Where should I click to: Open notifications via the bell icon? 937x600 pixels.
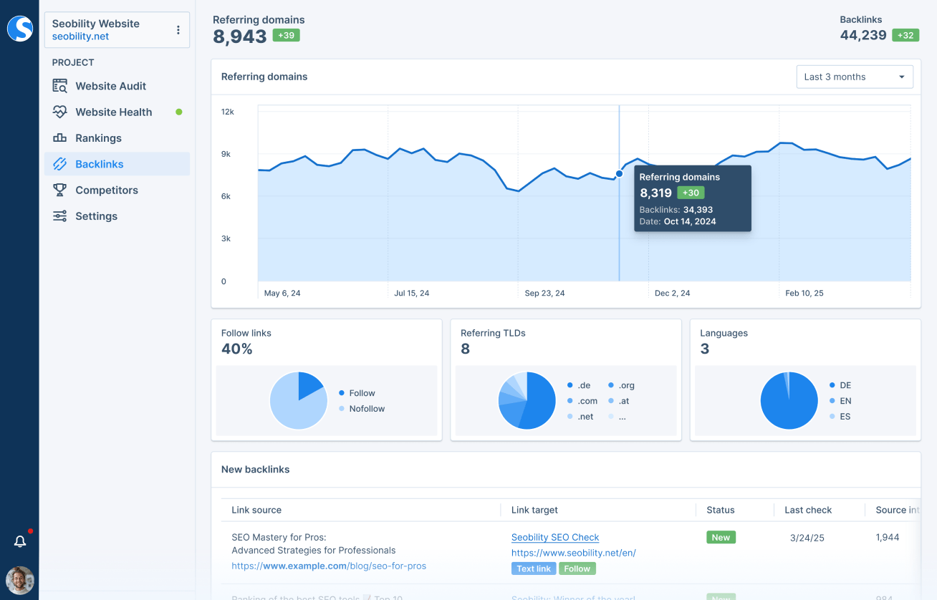19,541
